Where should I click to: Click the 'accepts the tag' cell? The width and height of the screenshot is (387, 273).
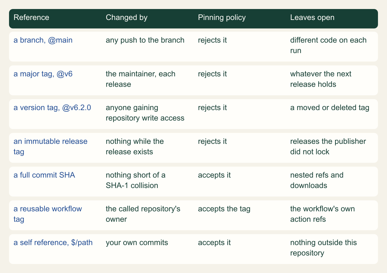pyautogui.click(x=224, y=209)
